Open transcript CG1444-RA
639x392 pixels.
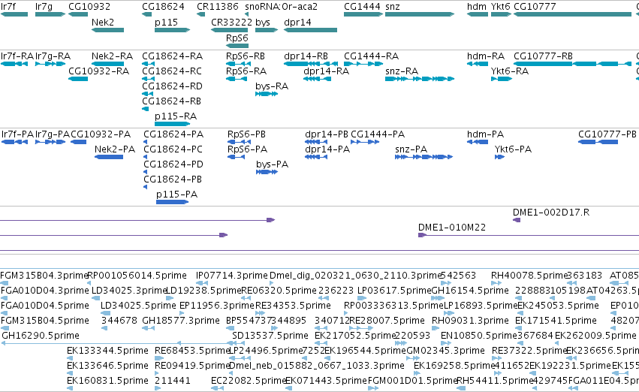coord(371,56)
